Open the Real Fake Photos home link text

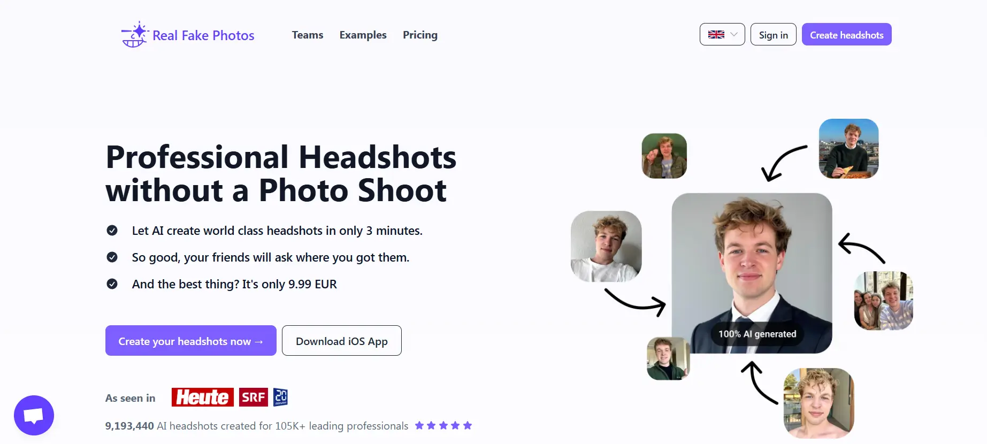(x=203, y=35)
